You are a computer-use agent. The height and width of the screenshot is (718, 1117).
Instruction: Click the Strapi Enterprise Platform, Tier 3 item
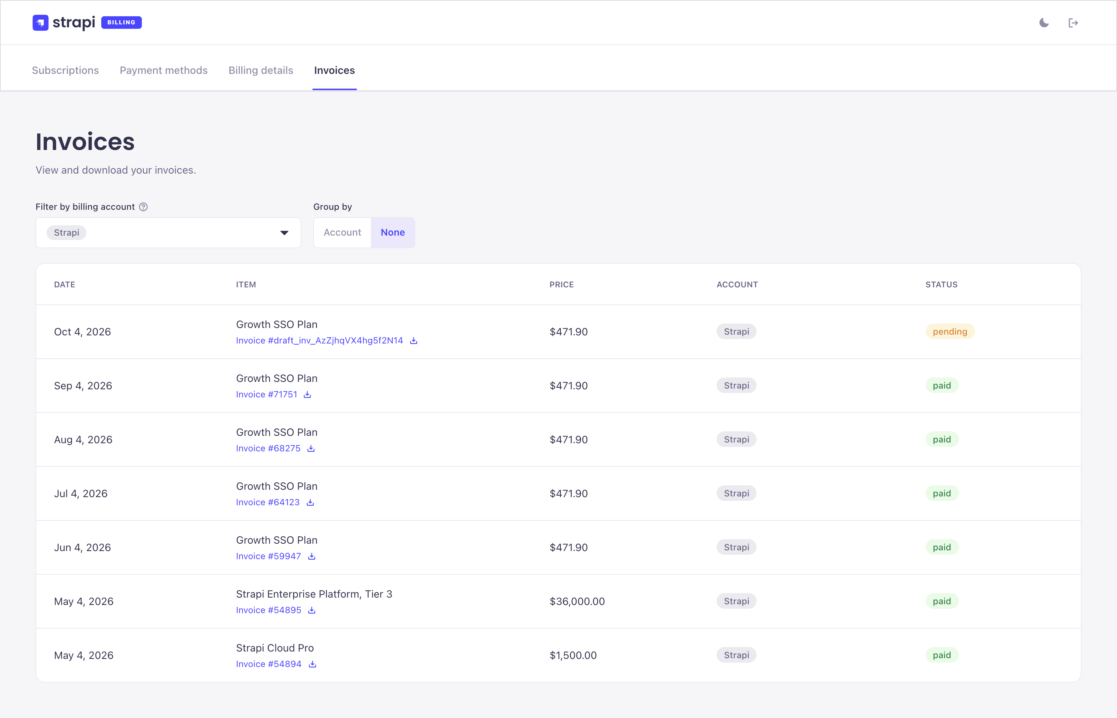[x=314, y=594]
